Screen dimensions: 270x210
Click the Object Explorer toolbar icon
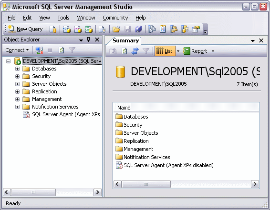coord(174,29)
